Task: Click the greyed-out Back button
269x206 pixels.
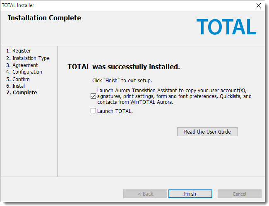Action: point(145,194)
